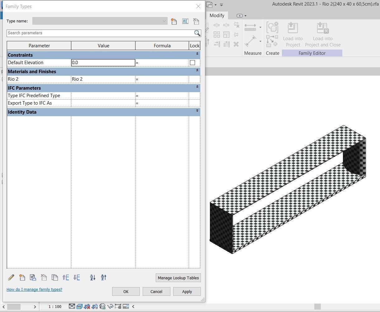Click the Move Parameter Down icon
380x312 pixels.
pos(77,277)
